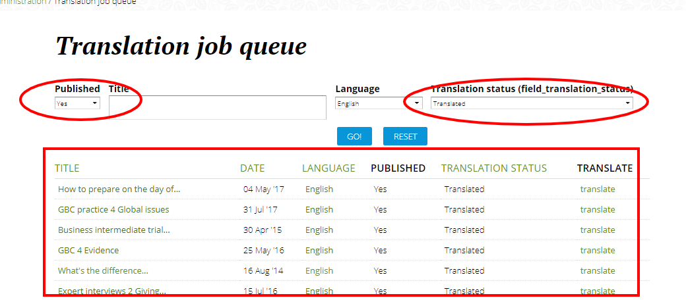
Task: Click translate for 'GBC practice 4' row
Action: tap(597, 210)
